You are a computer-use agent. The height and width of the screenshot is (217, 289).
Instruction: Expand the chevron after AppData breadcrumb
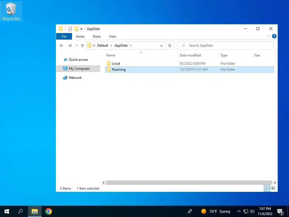coord(131,45)
